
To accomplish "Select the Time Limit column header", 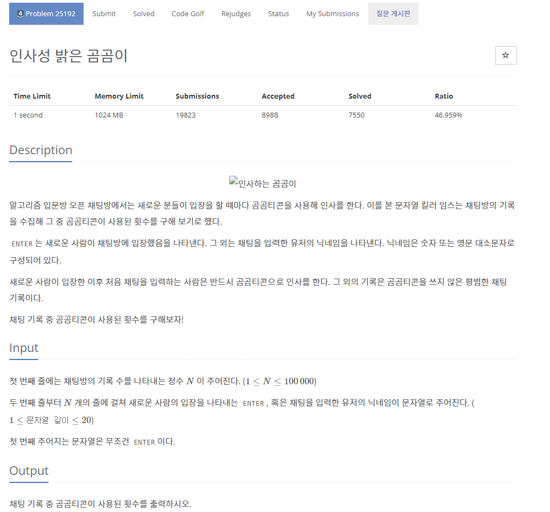I will coord(32,96).
